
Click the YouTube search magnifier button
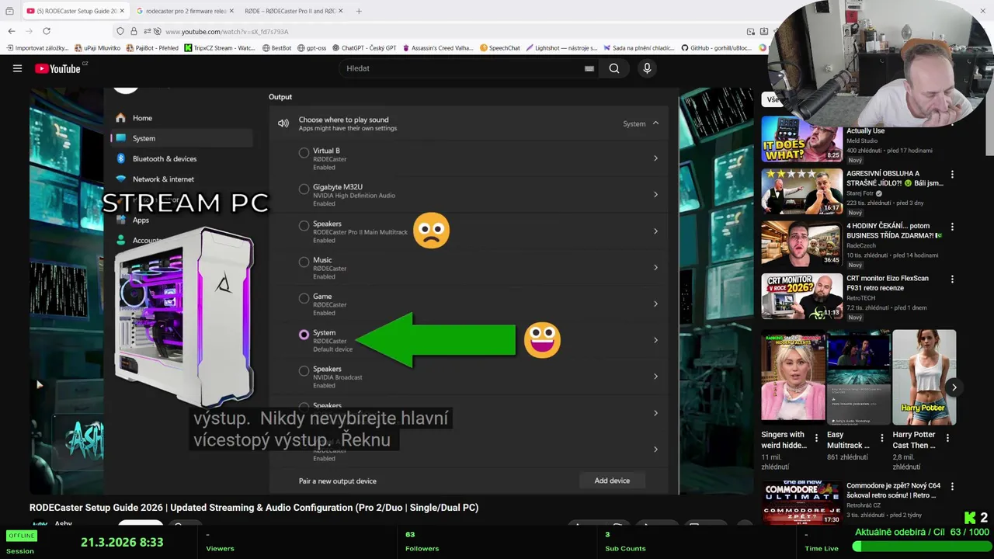(x=614, y=68)
